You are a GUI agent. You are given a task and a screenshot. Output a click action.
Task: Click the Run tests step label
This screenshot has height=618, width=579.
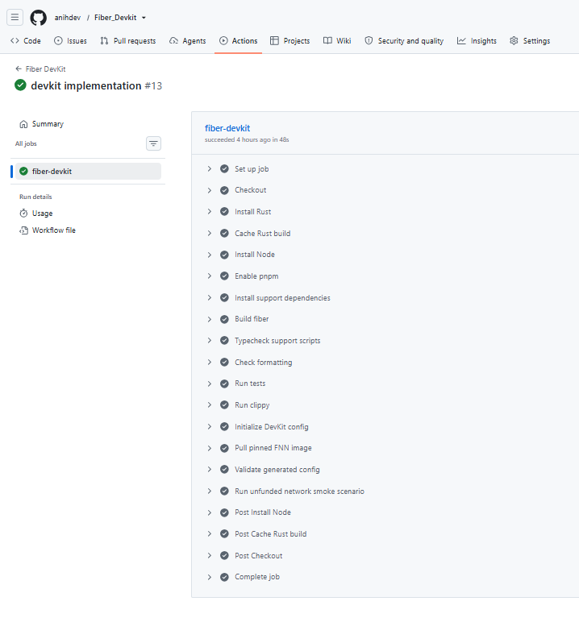pyautogui.click(x=250, y=384)
